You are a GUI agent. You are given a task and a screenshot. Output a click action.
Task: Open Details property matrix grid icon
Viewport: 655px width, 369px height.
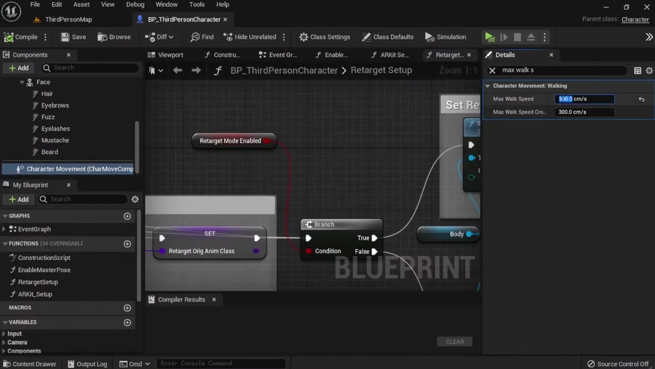tap(638, 70)
